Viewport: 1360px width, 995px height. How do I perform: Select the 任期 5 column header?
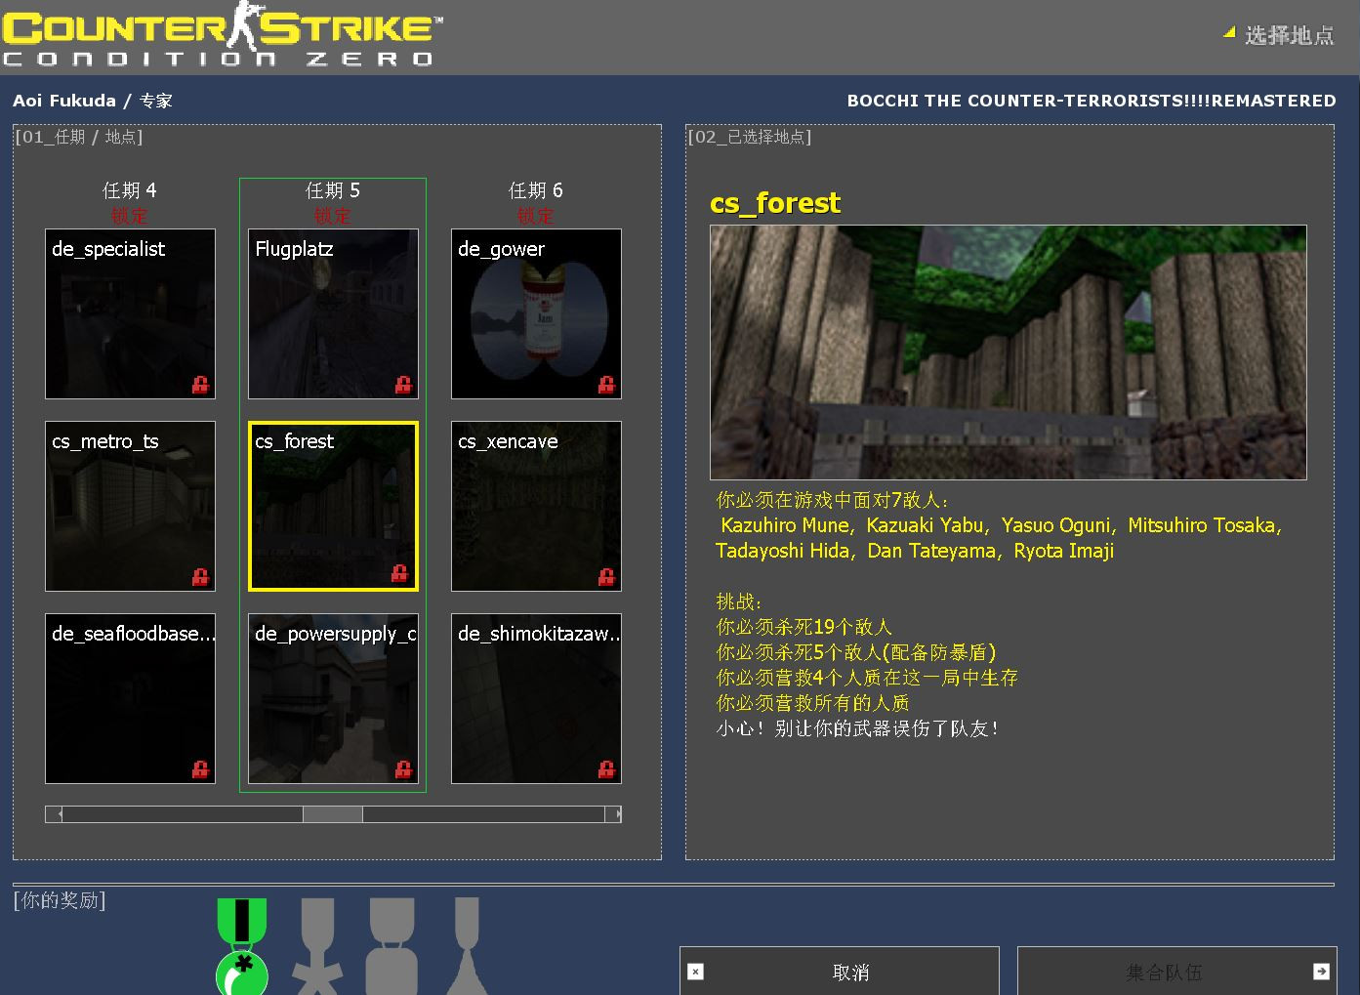click(332, 189)
